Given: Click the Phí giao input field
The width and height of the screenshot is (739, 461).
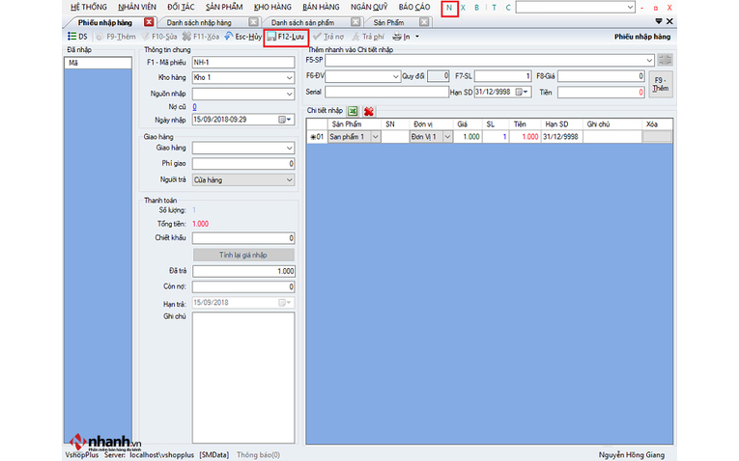Looking at the screenshot, I should pos(243,164).
